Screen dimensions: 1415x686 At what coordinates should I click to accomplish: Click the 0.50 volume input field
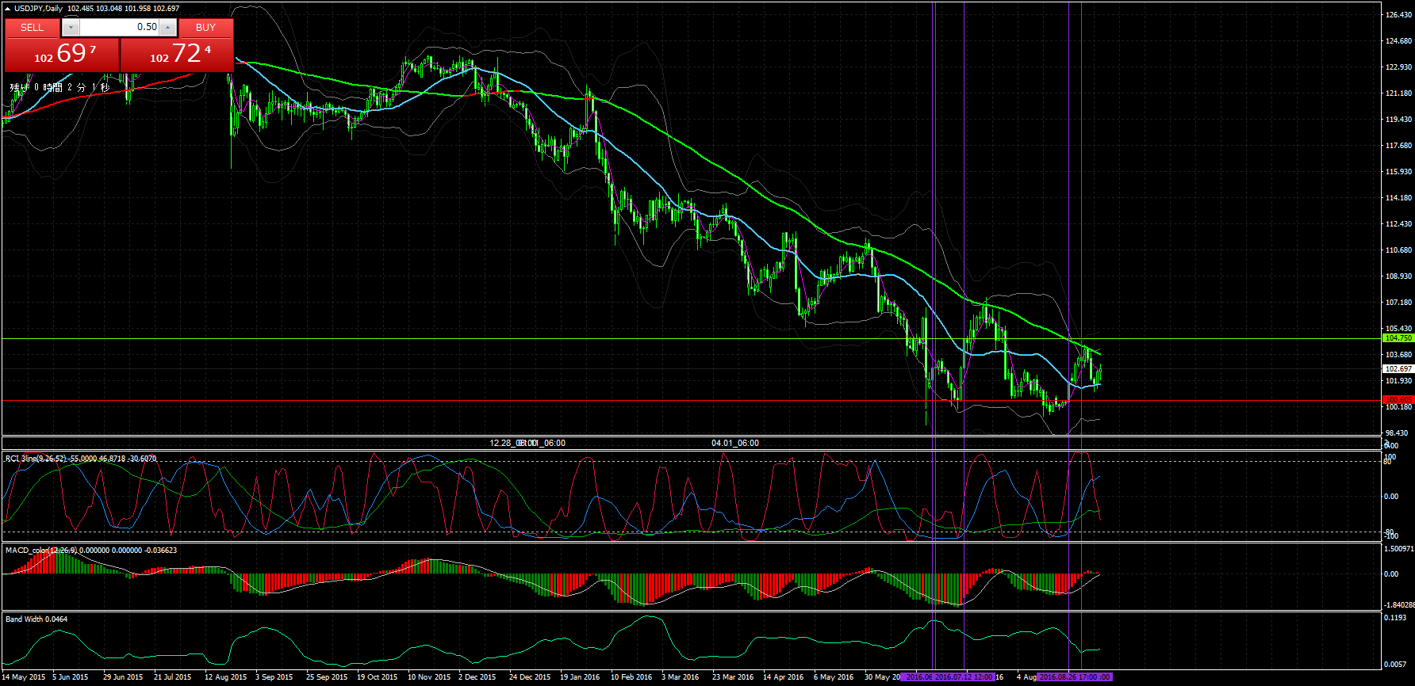(119, 27)
